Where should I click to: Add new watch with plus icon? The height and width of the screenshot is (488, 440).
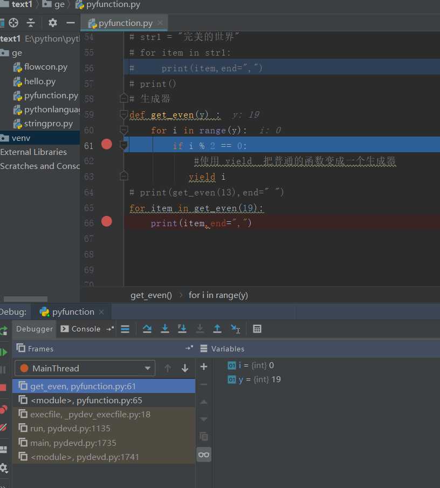pyautogui.click(x=204, y=367)
